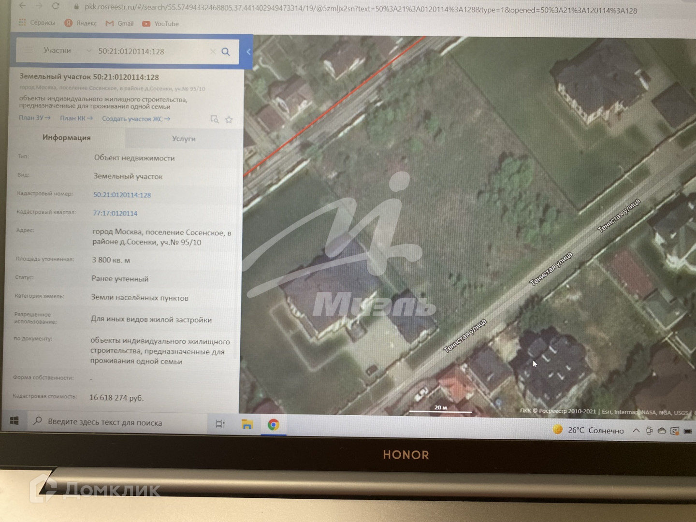The image size is (696, 522).
Task: Open the План ЗУ link
Action: point(35,117)
